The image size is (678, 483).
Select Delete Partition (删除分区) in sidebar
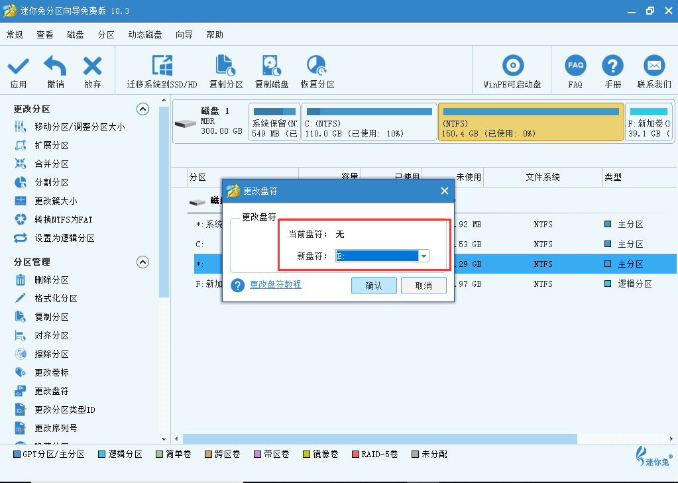click(x=42, y=280)
